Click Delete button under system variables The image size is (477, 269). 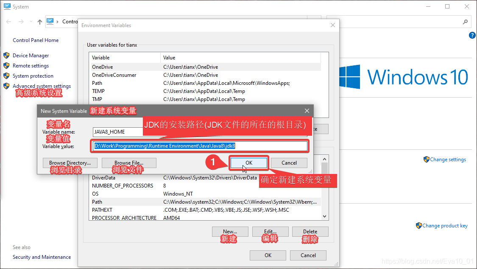(x=310, y=232)
